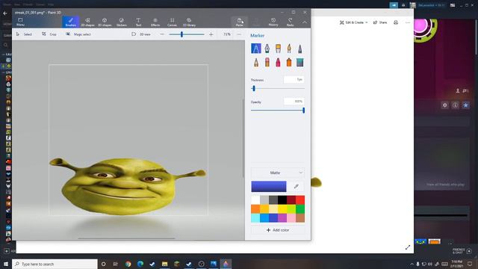Collapse the Paint 3D ribbon chevron

click(x=305, y=22)
